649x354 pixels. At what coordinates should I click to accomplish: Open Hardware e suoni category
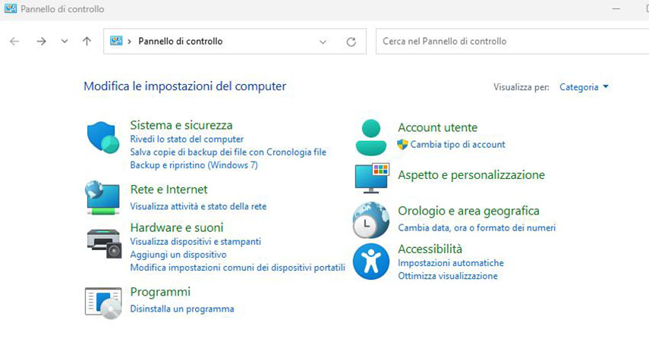177,227
